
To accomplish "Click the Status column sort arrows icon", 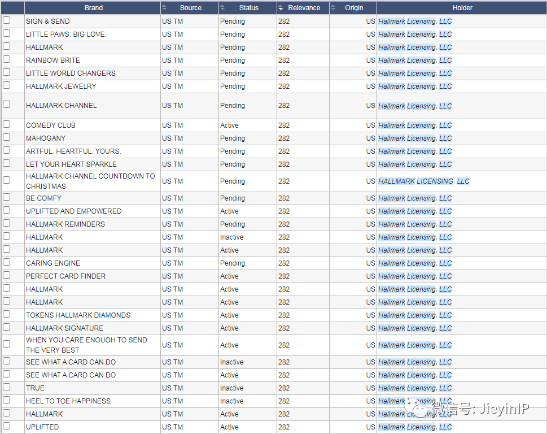I will coord(222,8).
